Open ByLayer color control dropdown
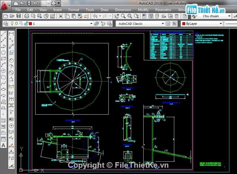Image resolution: width=237 pixels, height=174 pixels. (x=221, y=24)
